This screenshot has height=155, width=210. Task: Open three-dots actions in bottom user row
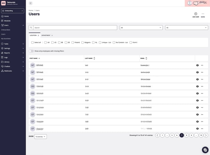[x=202, y=129]
